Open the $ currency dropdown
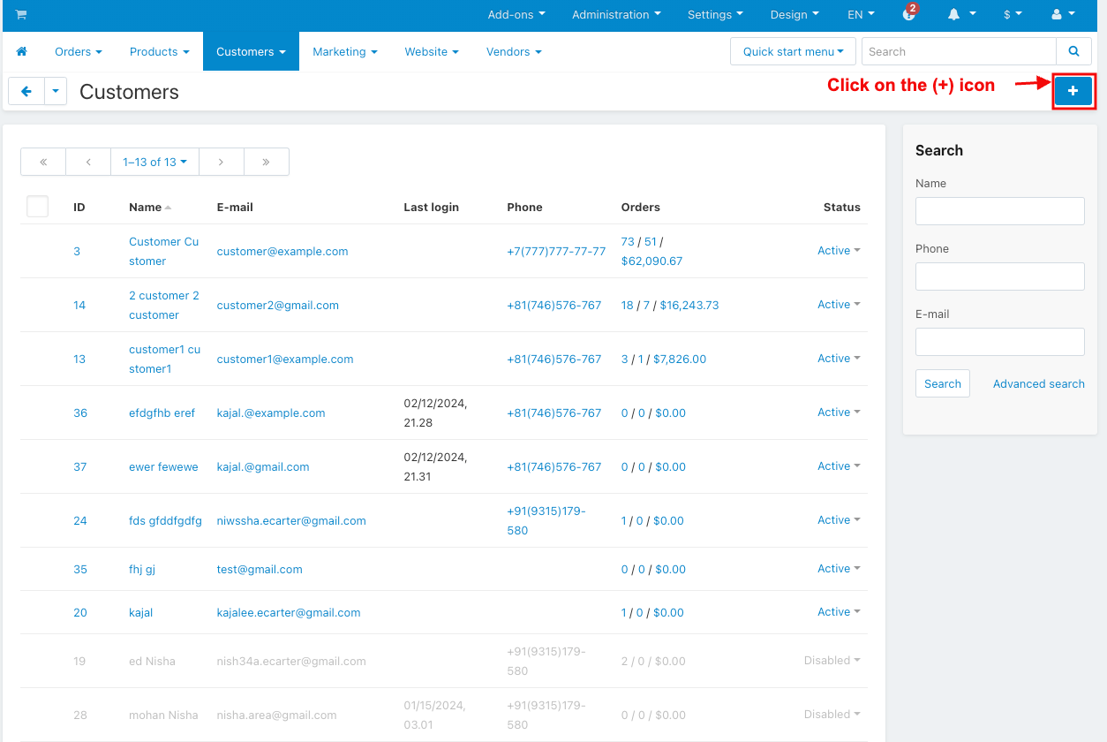Image resolution: width=1107 pixels, height=742 pixels. click(1013, 14)
